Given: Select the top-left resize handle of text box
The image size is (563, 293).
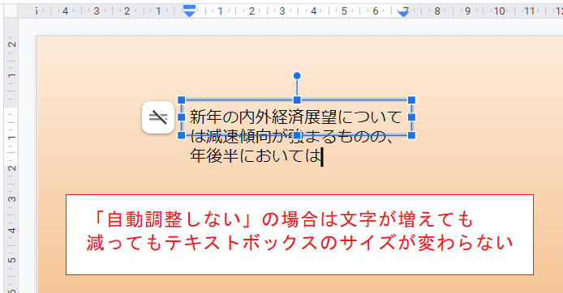Looking at the screenshot, I should click(182, 100).
